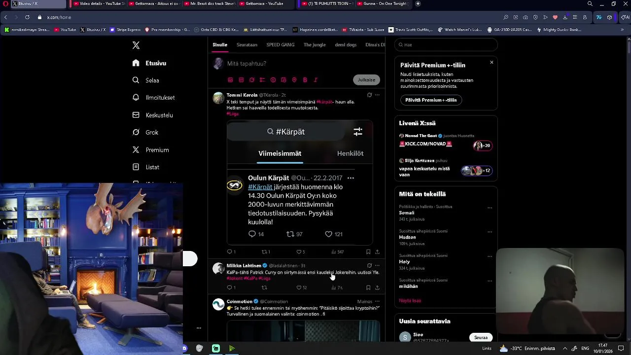Open Stripe Express bookmark
631x355 pixels.
[125, 30]
